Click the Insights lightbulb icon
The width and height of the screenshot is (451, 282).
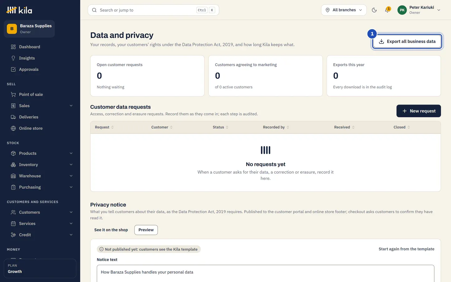[13, 58]
